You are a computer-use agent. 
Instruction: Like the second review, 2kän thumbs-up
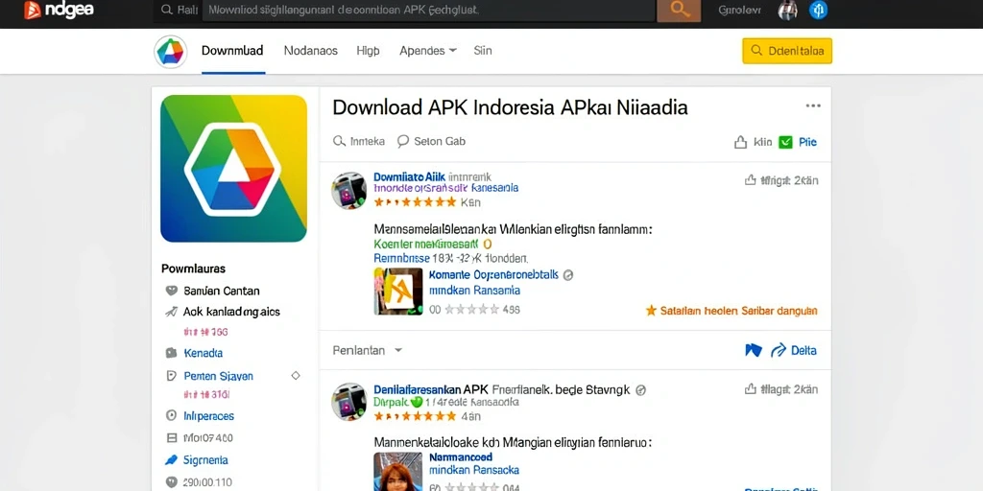(x=750, y=389)
